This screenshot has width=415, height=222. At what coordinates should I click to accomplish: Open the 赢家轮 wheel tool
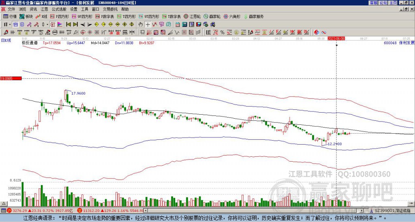pyautogui.click(x=212, y=16)
